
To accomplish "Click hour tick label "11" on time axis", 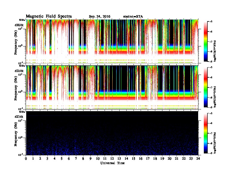I will point(105,159).
